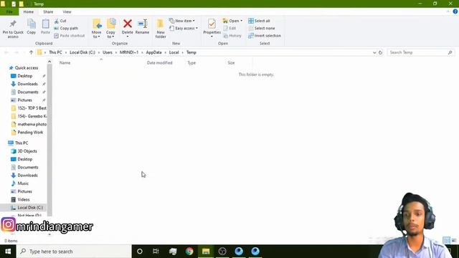Screen dimensions: 459x258
Task: Open the Help question mark icon
Action: [x=455, y=11]
